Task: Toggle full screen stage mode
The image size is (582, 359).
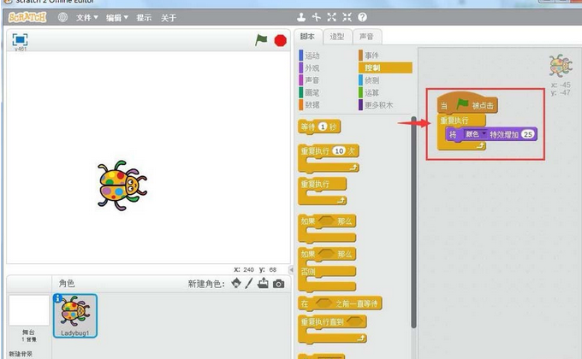Action: [20, 39]
